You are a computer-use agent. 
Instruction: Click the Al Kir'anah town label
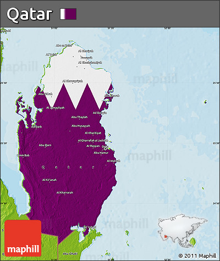(50, 180)
